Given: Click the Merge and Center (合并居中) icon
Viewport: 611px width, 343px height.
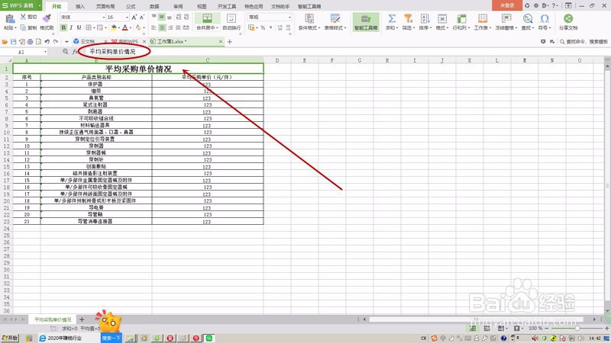Looking at the screenshot, I should 207,18.
